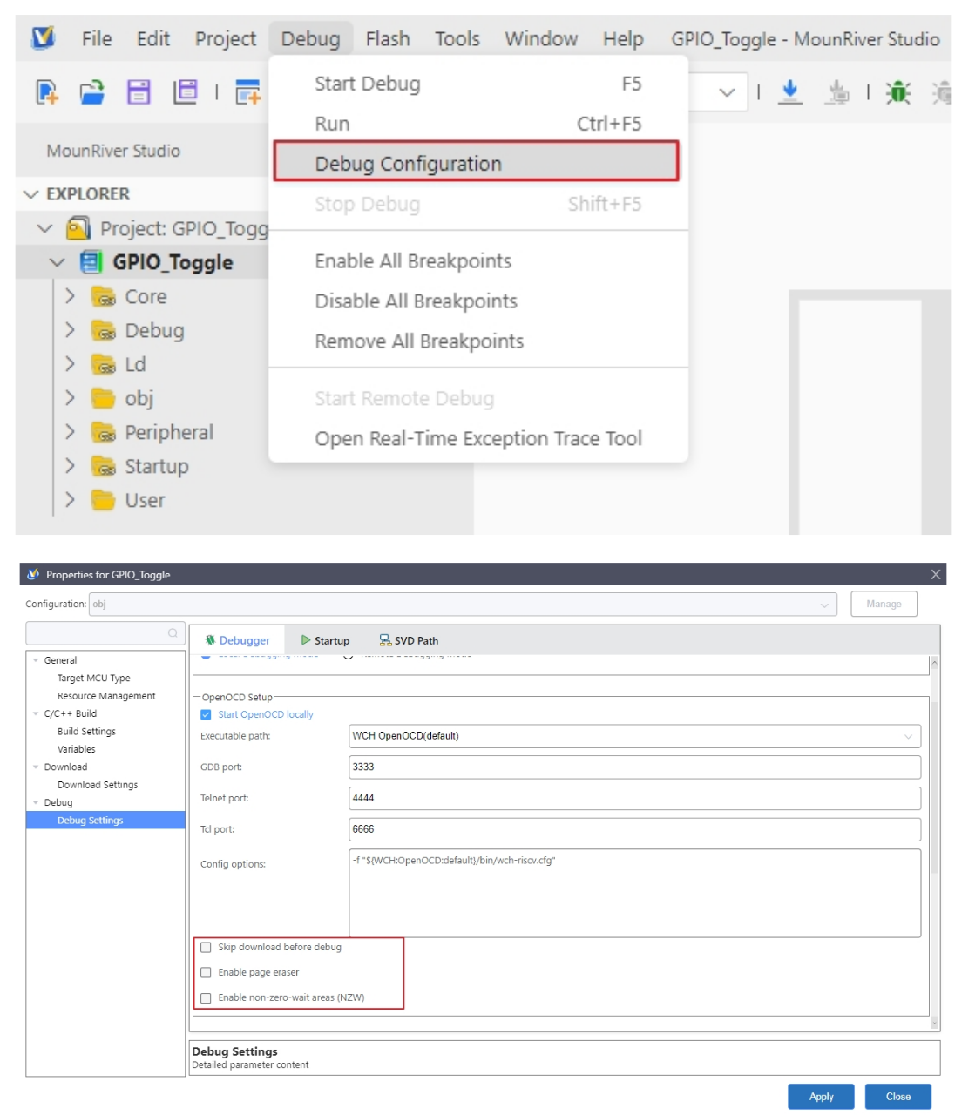Open the Project menu

226,39
